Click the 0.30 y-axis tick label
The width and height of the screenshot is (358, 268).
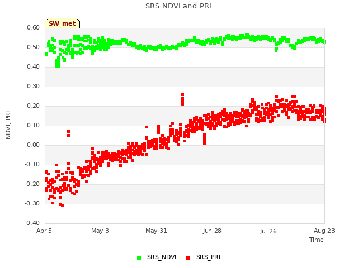[33, 87]
